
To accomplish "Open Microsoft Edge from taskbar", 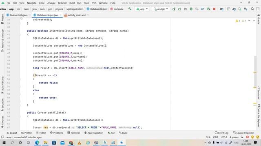I will click(37, 142).
